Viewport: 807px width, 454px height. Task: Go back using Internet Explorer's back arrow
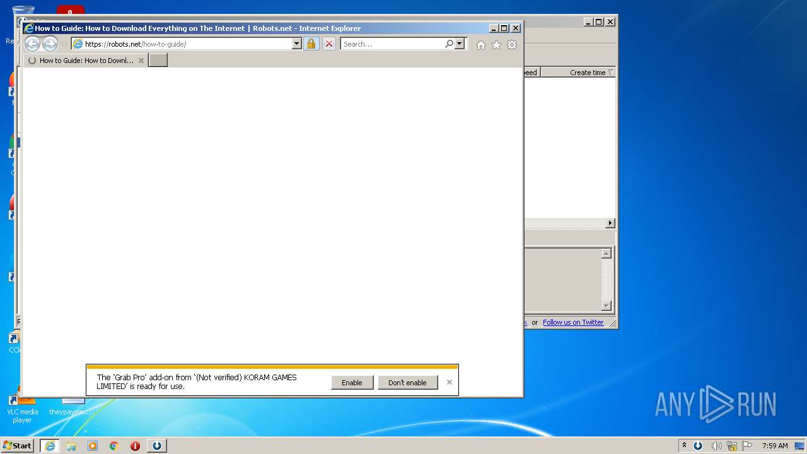tap(32, 44)
